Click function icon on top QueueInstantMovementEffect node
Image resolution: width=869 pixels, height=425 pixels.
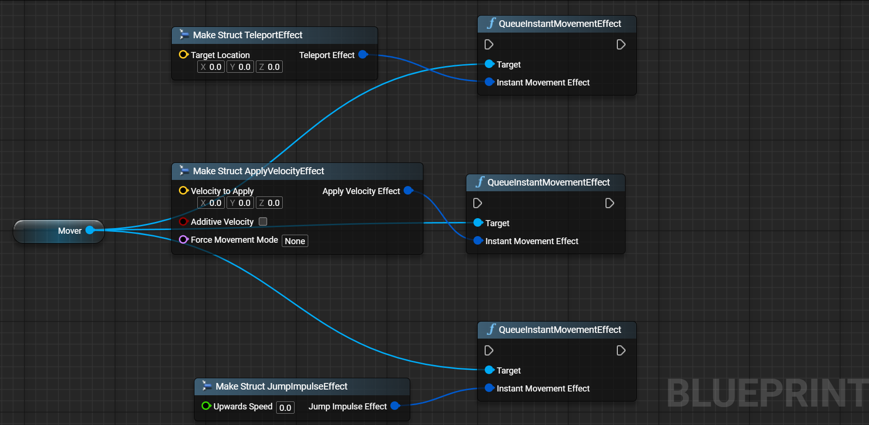(x=491, y=23)
